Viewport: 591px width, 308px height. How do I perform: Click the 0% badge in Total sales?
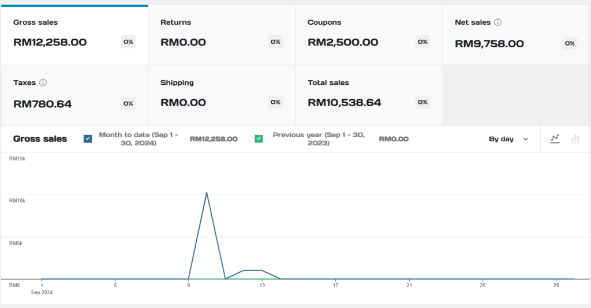click(422, 102)
